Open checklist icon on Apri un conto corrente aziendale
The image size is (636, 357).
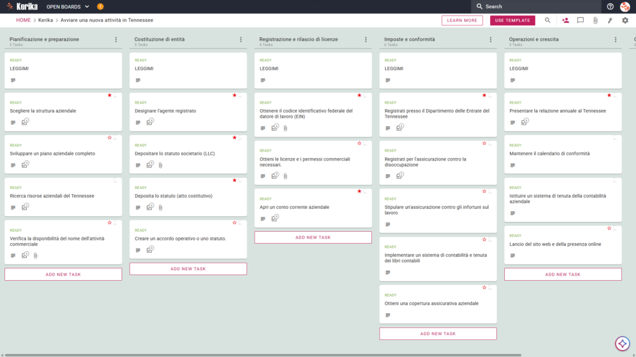tap(275, 218)
